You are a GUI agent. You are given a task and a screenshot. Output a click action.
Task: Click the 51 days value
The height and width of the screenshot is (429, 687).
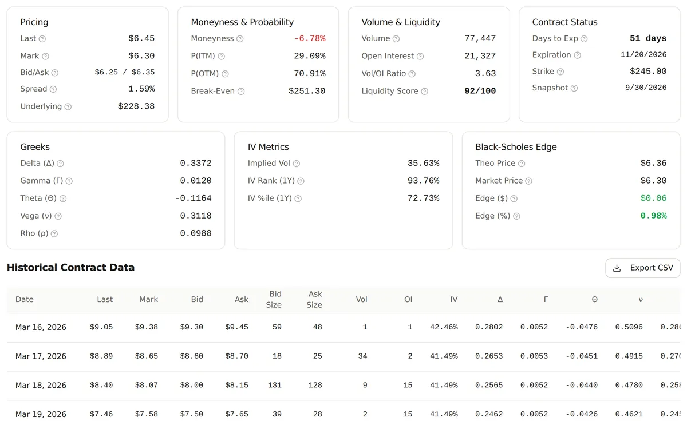click(648, 39)
